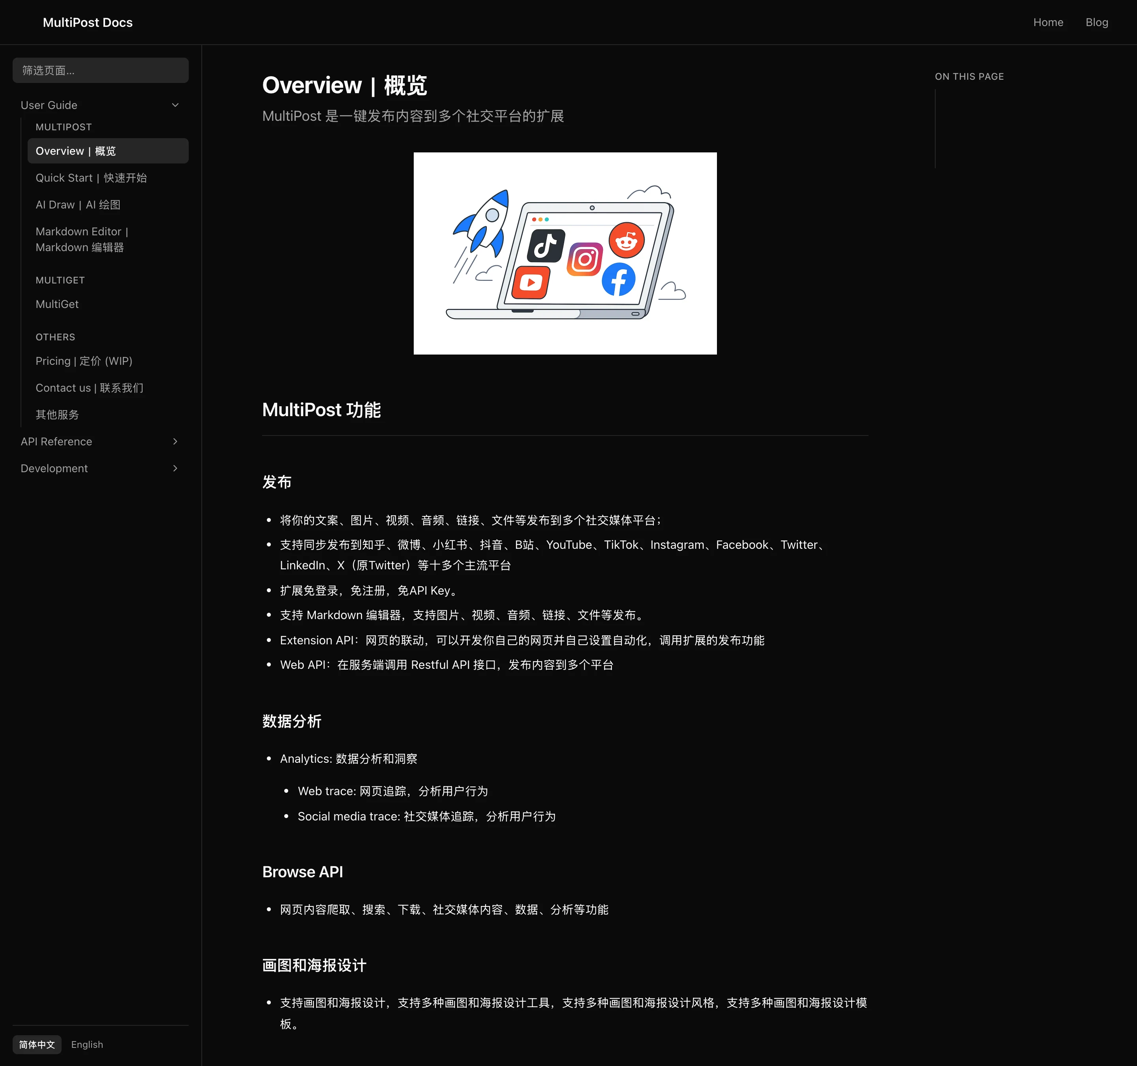Viewport: 1137px width, 1066px height.
Task: Open the Blog nav link
Action: (x=1096, y=22)
